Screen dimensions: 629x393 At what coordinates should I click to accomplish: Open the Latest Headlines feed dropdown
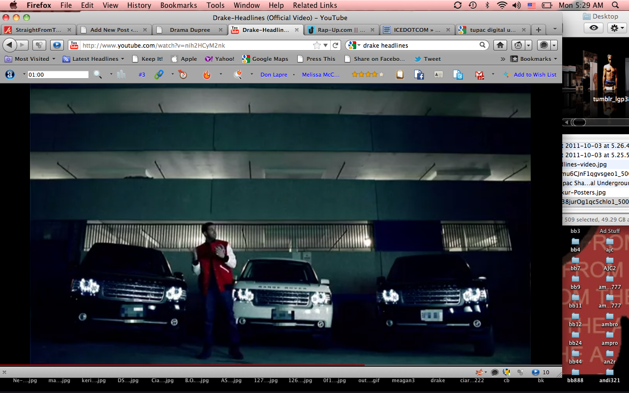(x=93, y=59)
